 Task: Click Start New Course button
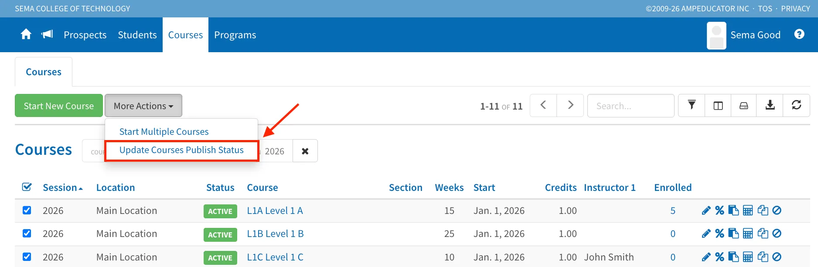59,106
